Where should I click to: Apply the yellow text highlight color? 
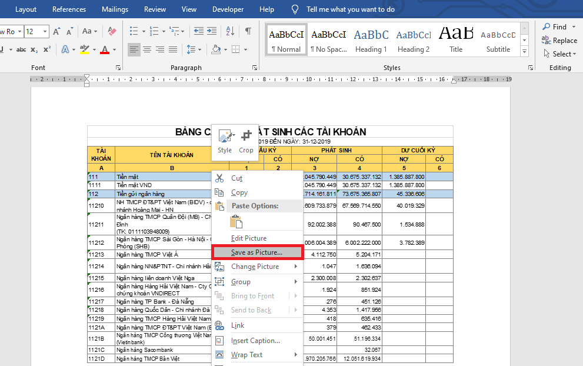point(84,50)
